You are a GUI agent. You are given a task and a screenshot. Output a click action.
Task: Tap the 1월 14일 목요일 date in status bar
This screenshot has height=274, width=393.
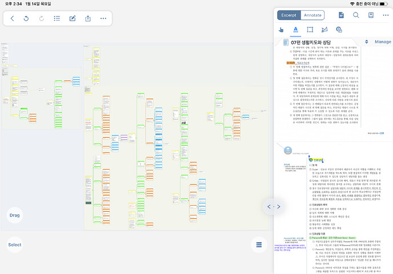click(x=38, y=4)
